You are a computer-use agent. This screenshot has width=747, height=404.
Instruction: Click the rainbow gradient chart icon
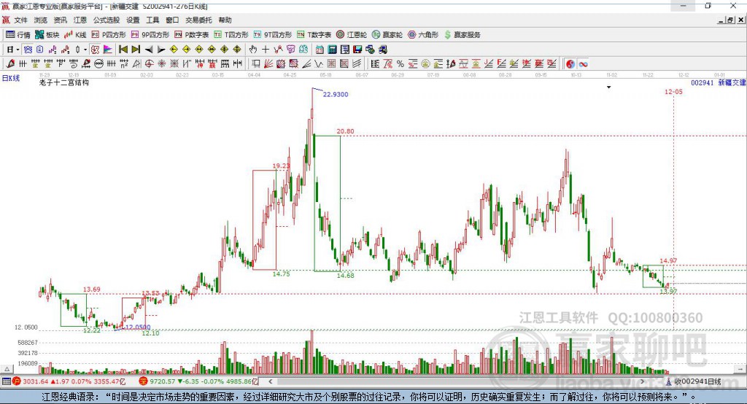tap(108, 50)
